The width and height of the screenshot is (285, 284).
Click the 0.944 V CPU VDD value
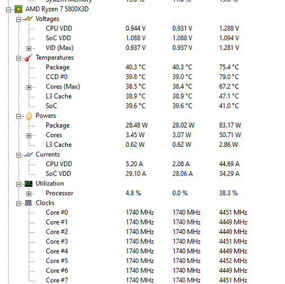click(x=136, y=28)
